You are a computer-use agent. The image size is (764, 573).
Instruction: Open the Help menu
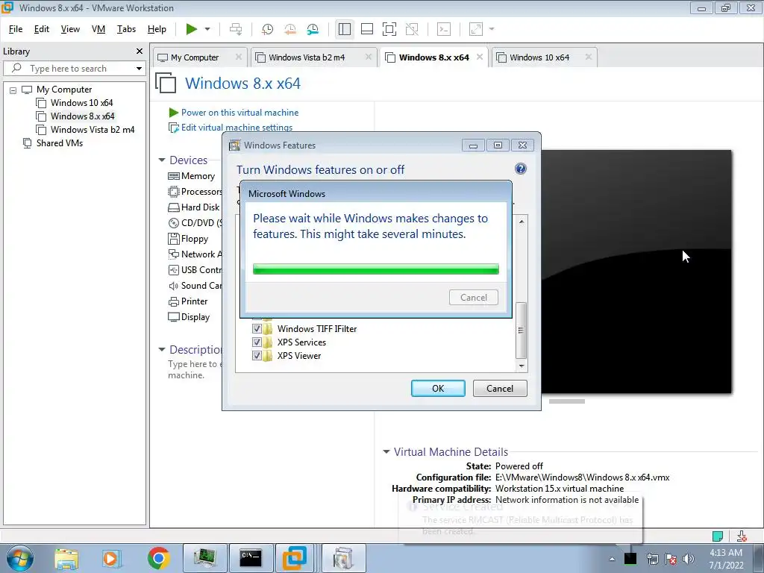click(x=157, y=29)
